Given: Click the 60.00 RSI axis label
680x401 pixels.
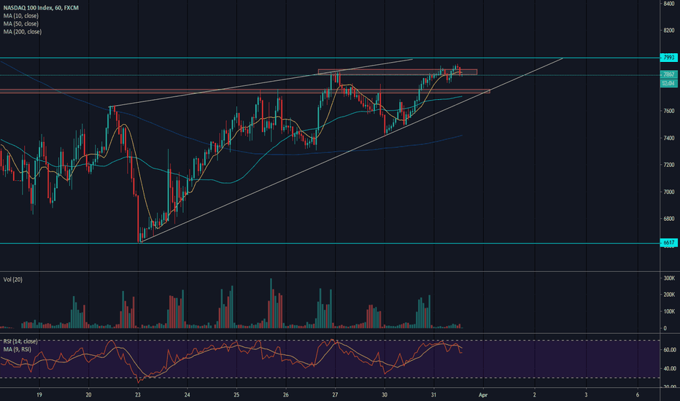Looking at the screenshot, I should (670, 350).
